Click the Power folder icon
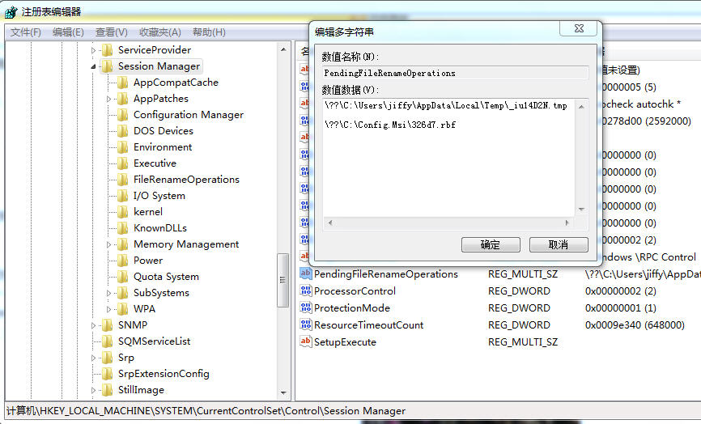The width and height of the screenshot is (701, 424). (123, 261)
